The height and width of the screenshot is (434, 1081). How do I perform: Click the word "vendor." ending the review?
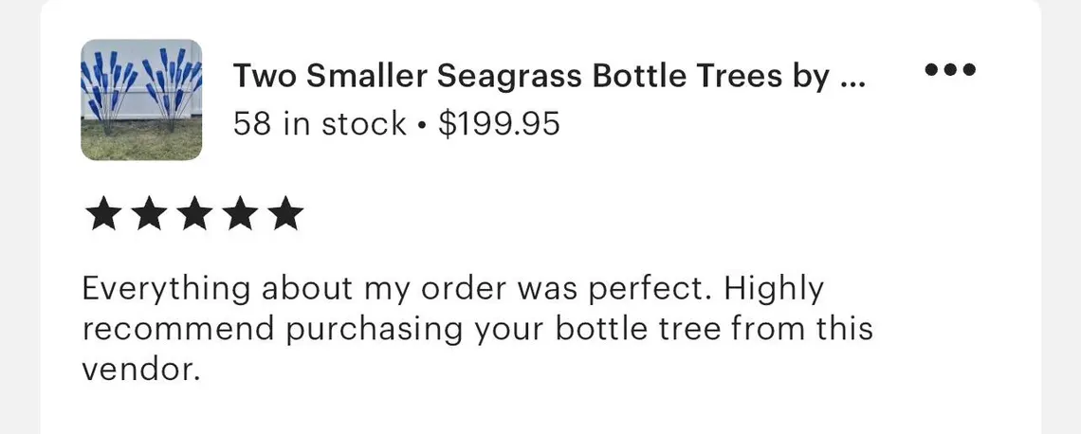141,370
